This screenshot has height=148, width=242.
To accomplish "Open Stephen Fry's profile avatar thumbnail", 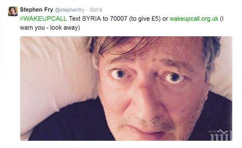I will (13, 11).
